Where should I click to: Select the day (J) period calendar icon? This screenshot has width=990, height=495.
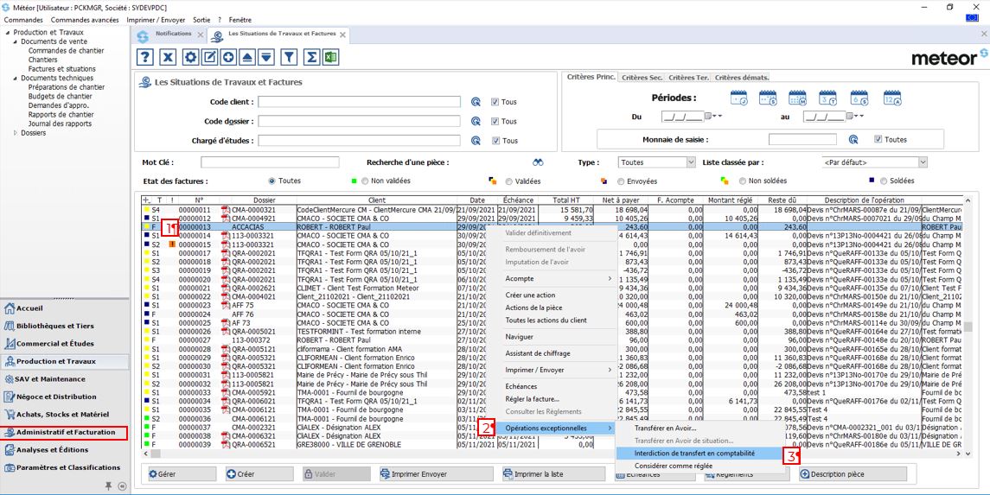coord(738,97)
